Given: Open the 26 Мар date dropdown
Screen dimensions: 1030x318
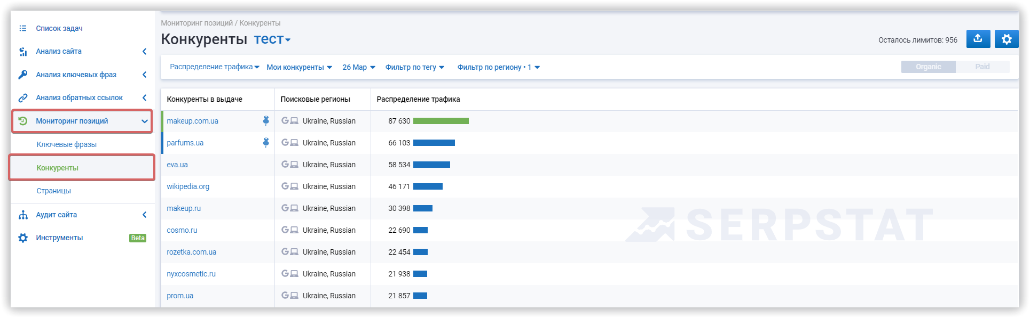Looking at the screenshot, I should pyautogui.click(x=359, y=67).
